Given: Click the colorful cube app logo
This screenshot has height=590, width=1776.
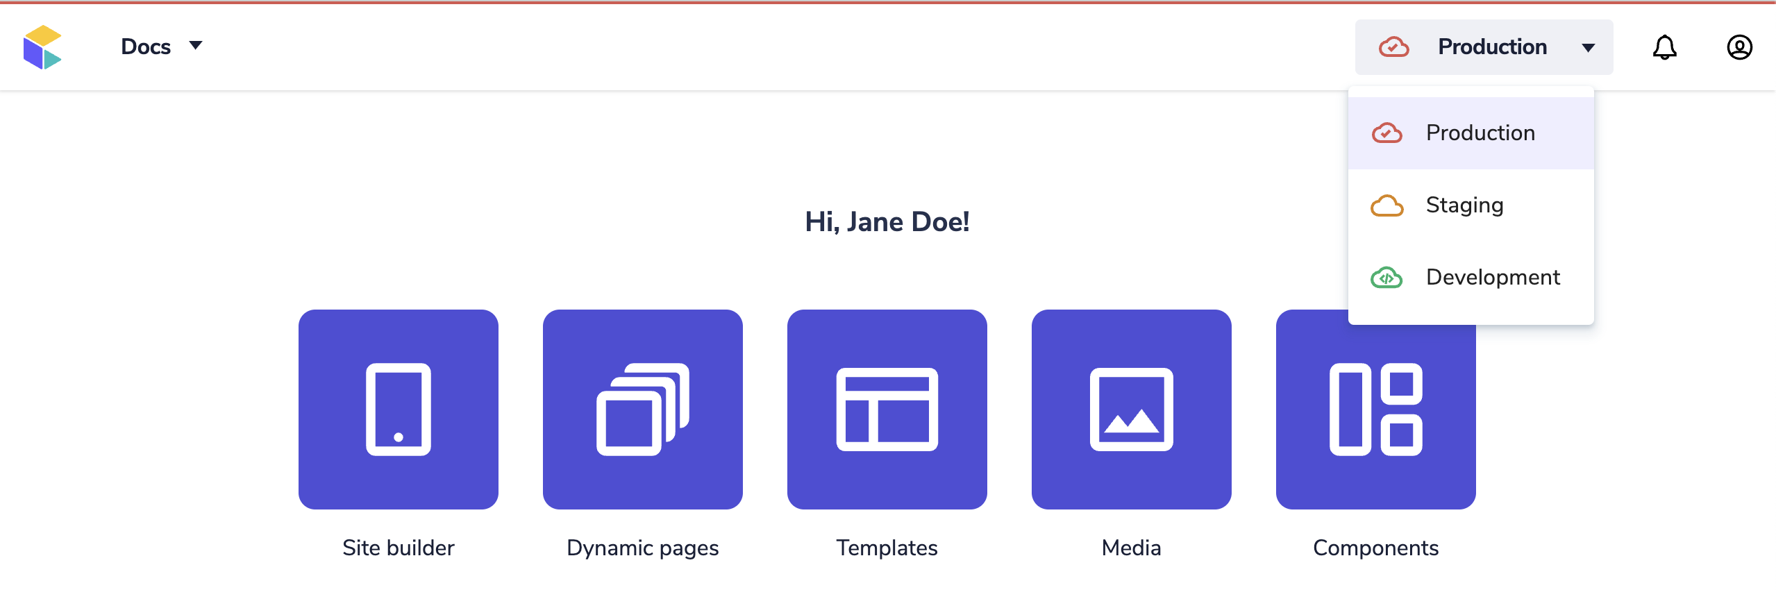Looking at the screenshot, I should click(42, 47).
